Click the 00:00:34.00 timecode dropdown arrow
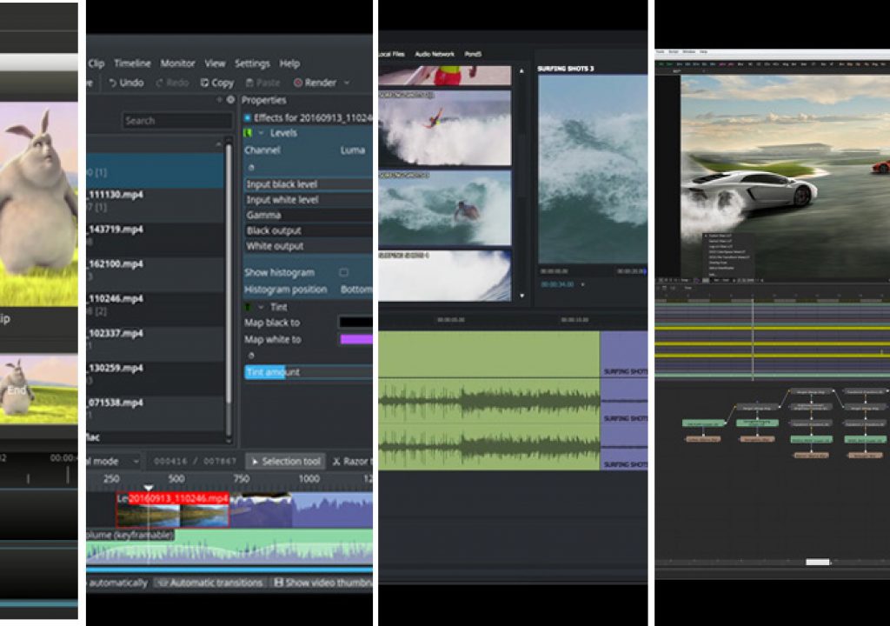The width and height of the screenshot is (890, 626). coord(582,284)
